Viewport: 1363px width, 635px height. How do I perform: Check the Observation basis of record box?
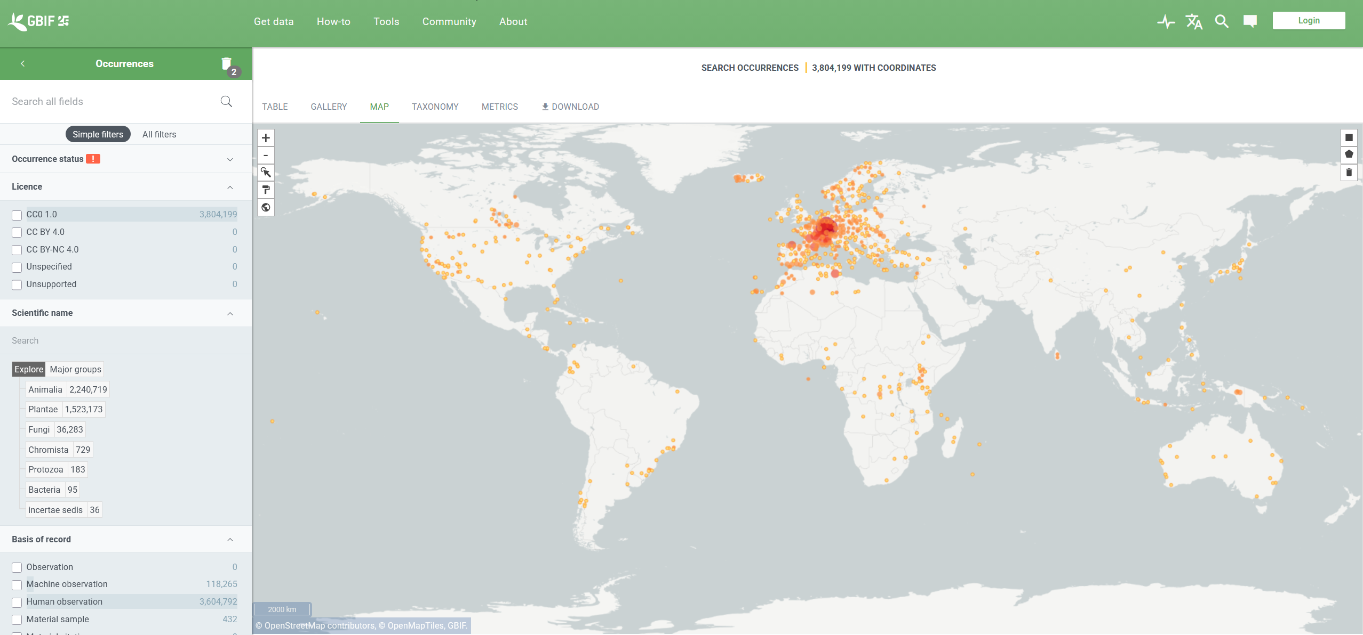click(17, 567)
